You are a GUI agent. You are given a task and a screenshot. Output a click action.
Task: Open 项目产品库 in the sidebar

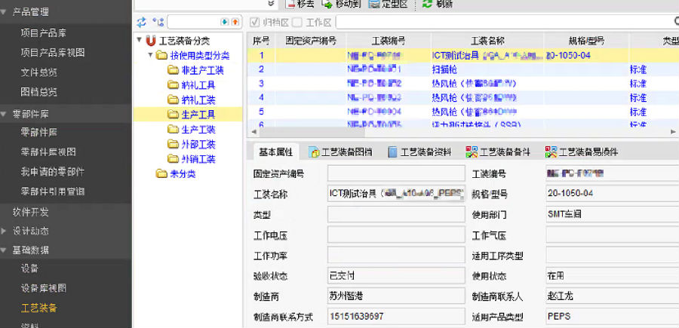click(x=42, y=32)
